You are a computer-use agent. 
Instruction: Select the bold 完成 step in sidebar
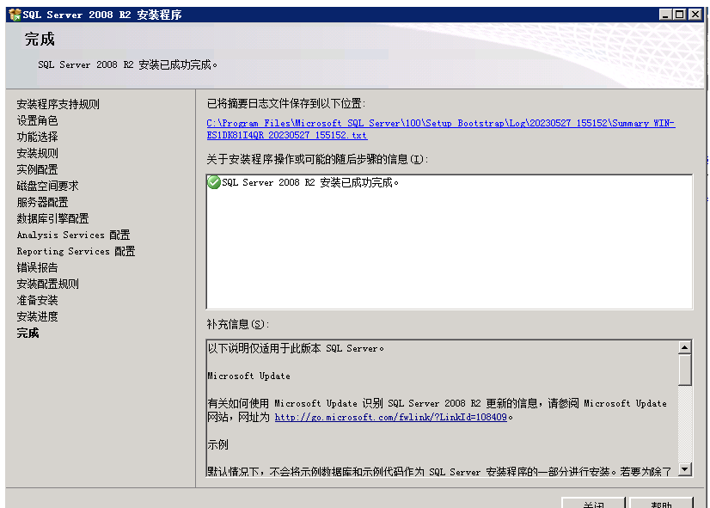coord(28,333)
